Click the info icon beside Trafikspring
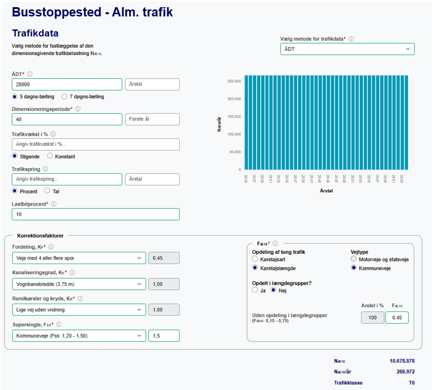This screenshot has height=390, width=434. [45, 169]
